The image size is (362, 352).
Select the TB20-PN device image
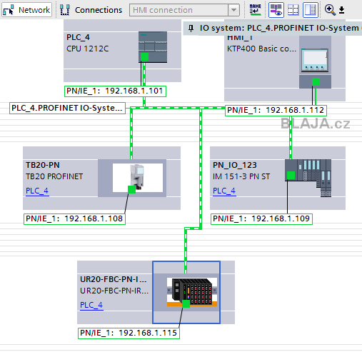(138, 178)
